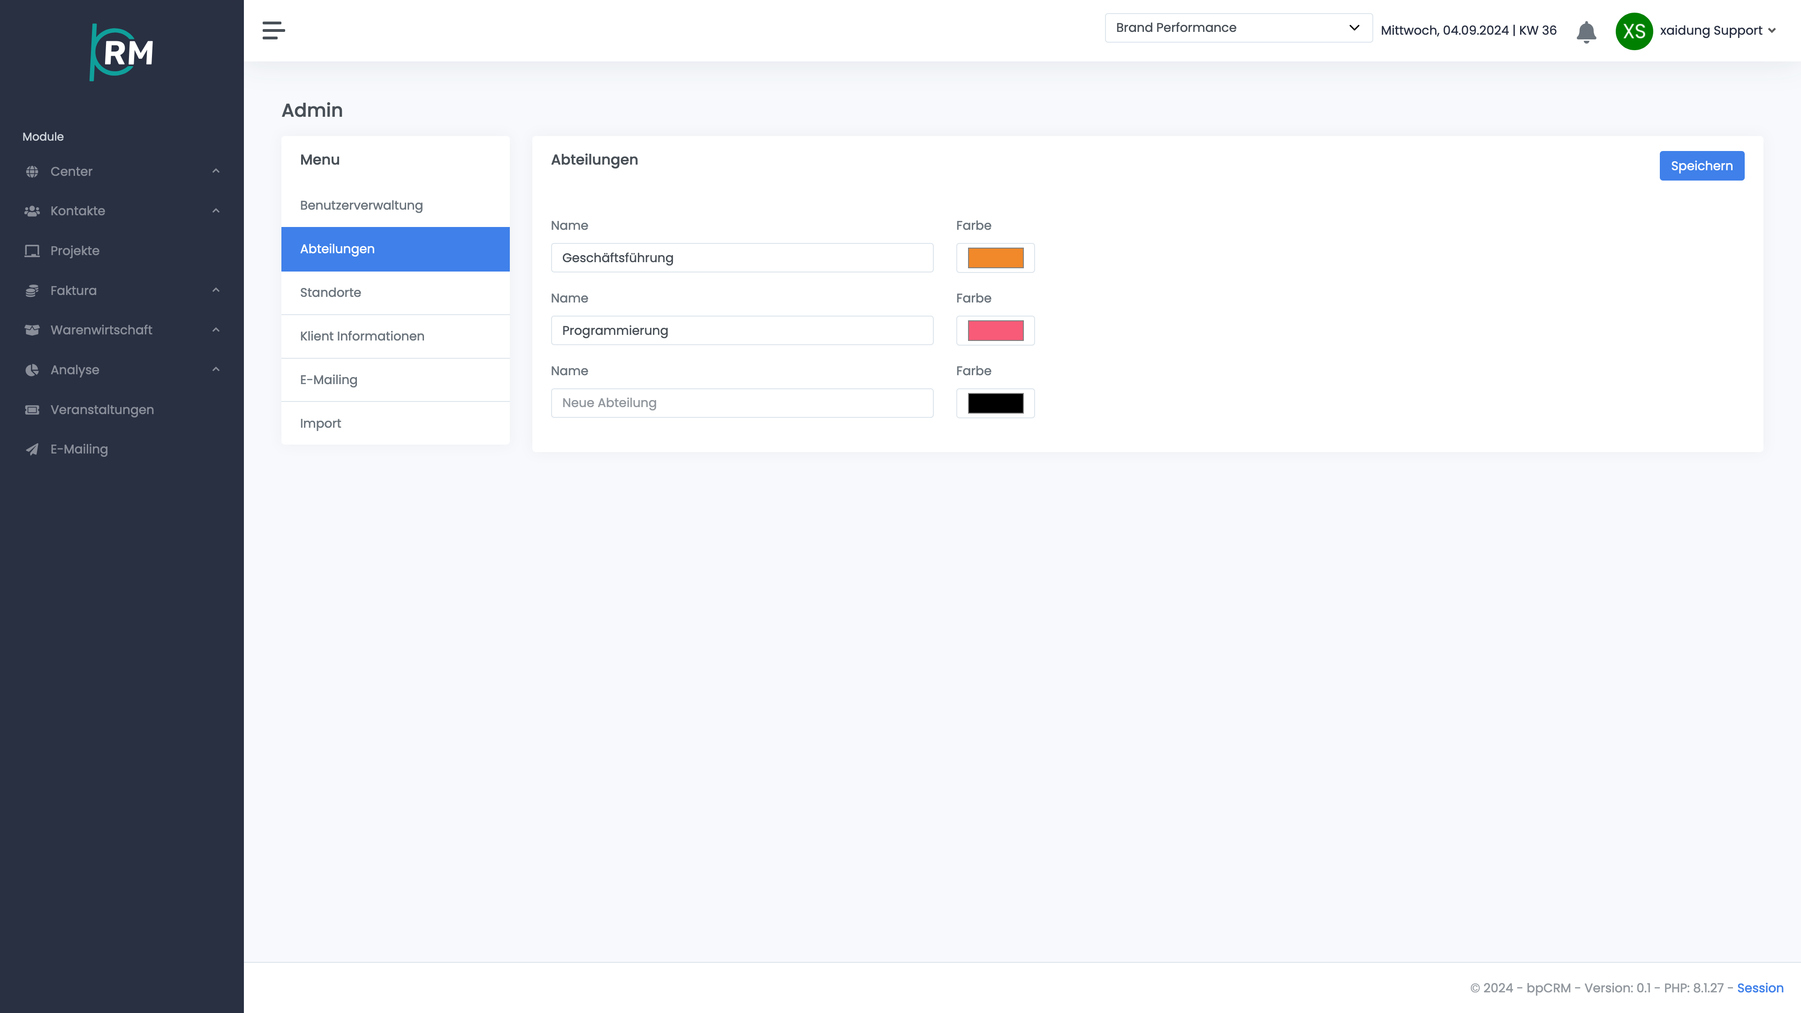Click the Module section label
This screenshot has width=1801, height=1013.
(43, 137)
